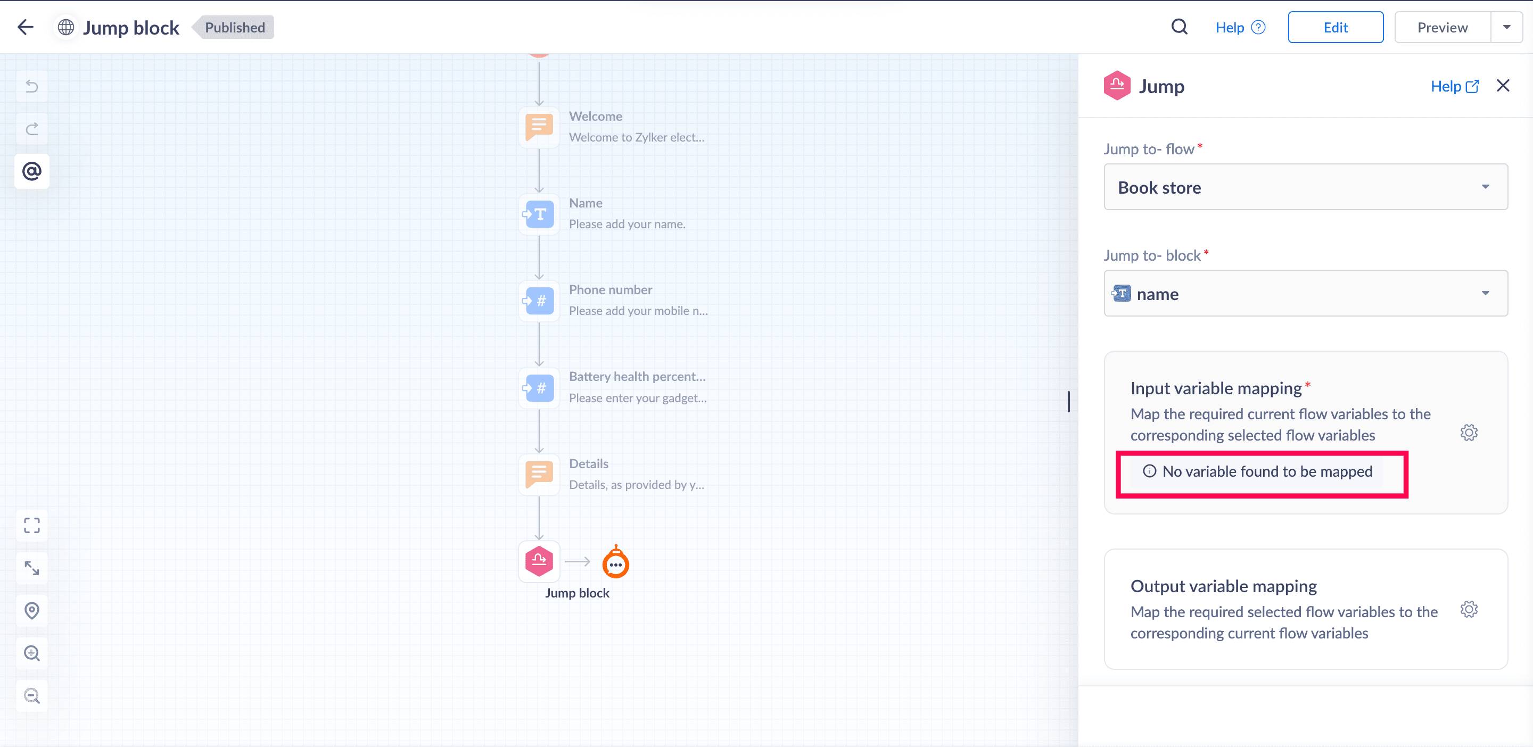Zoom out on the canvas
Screen dimensions: 1533x747
(x=32, y=696)
